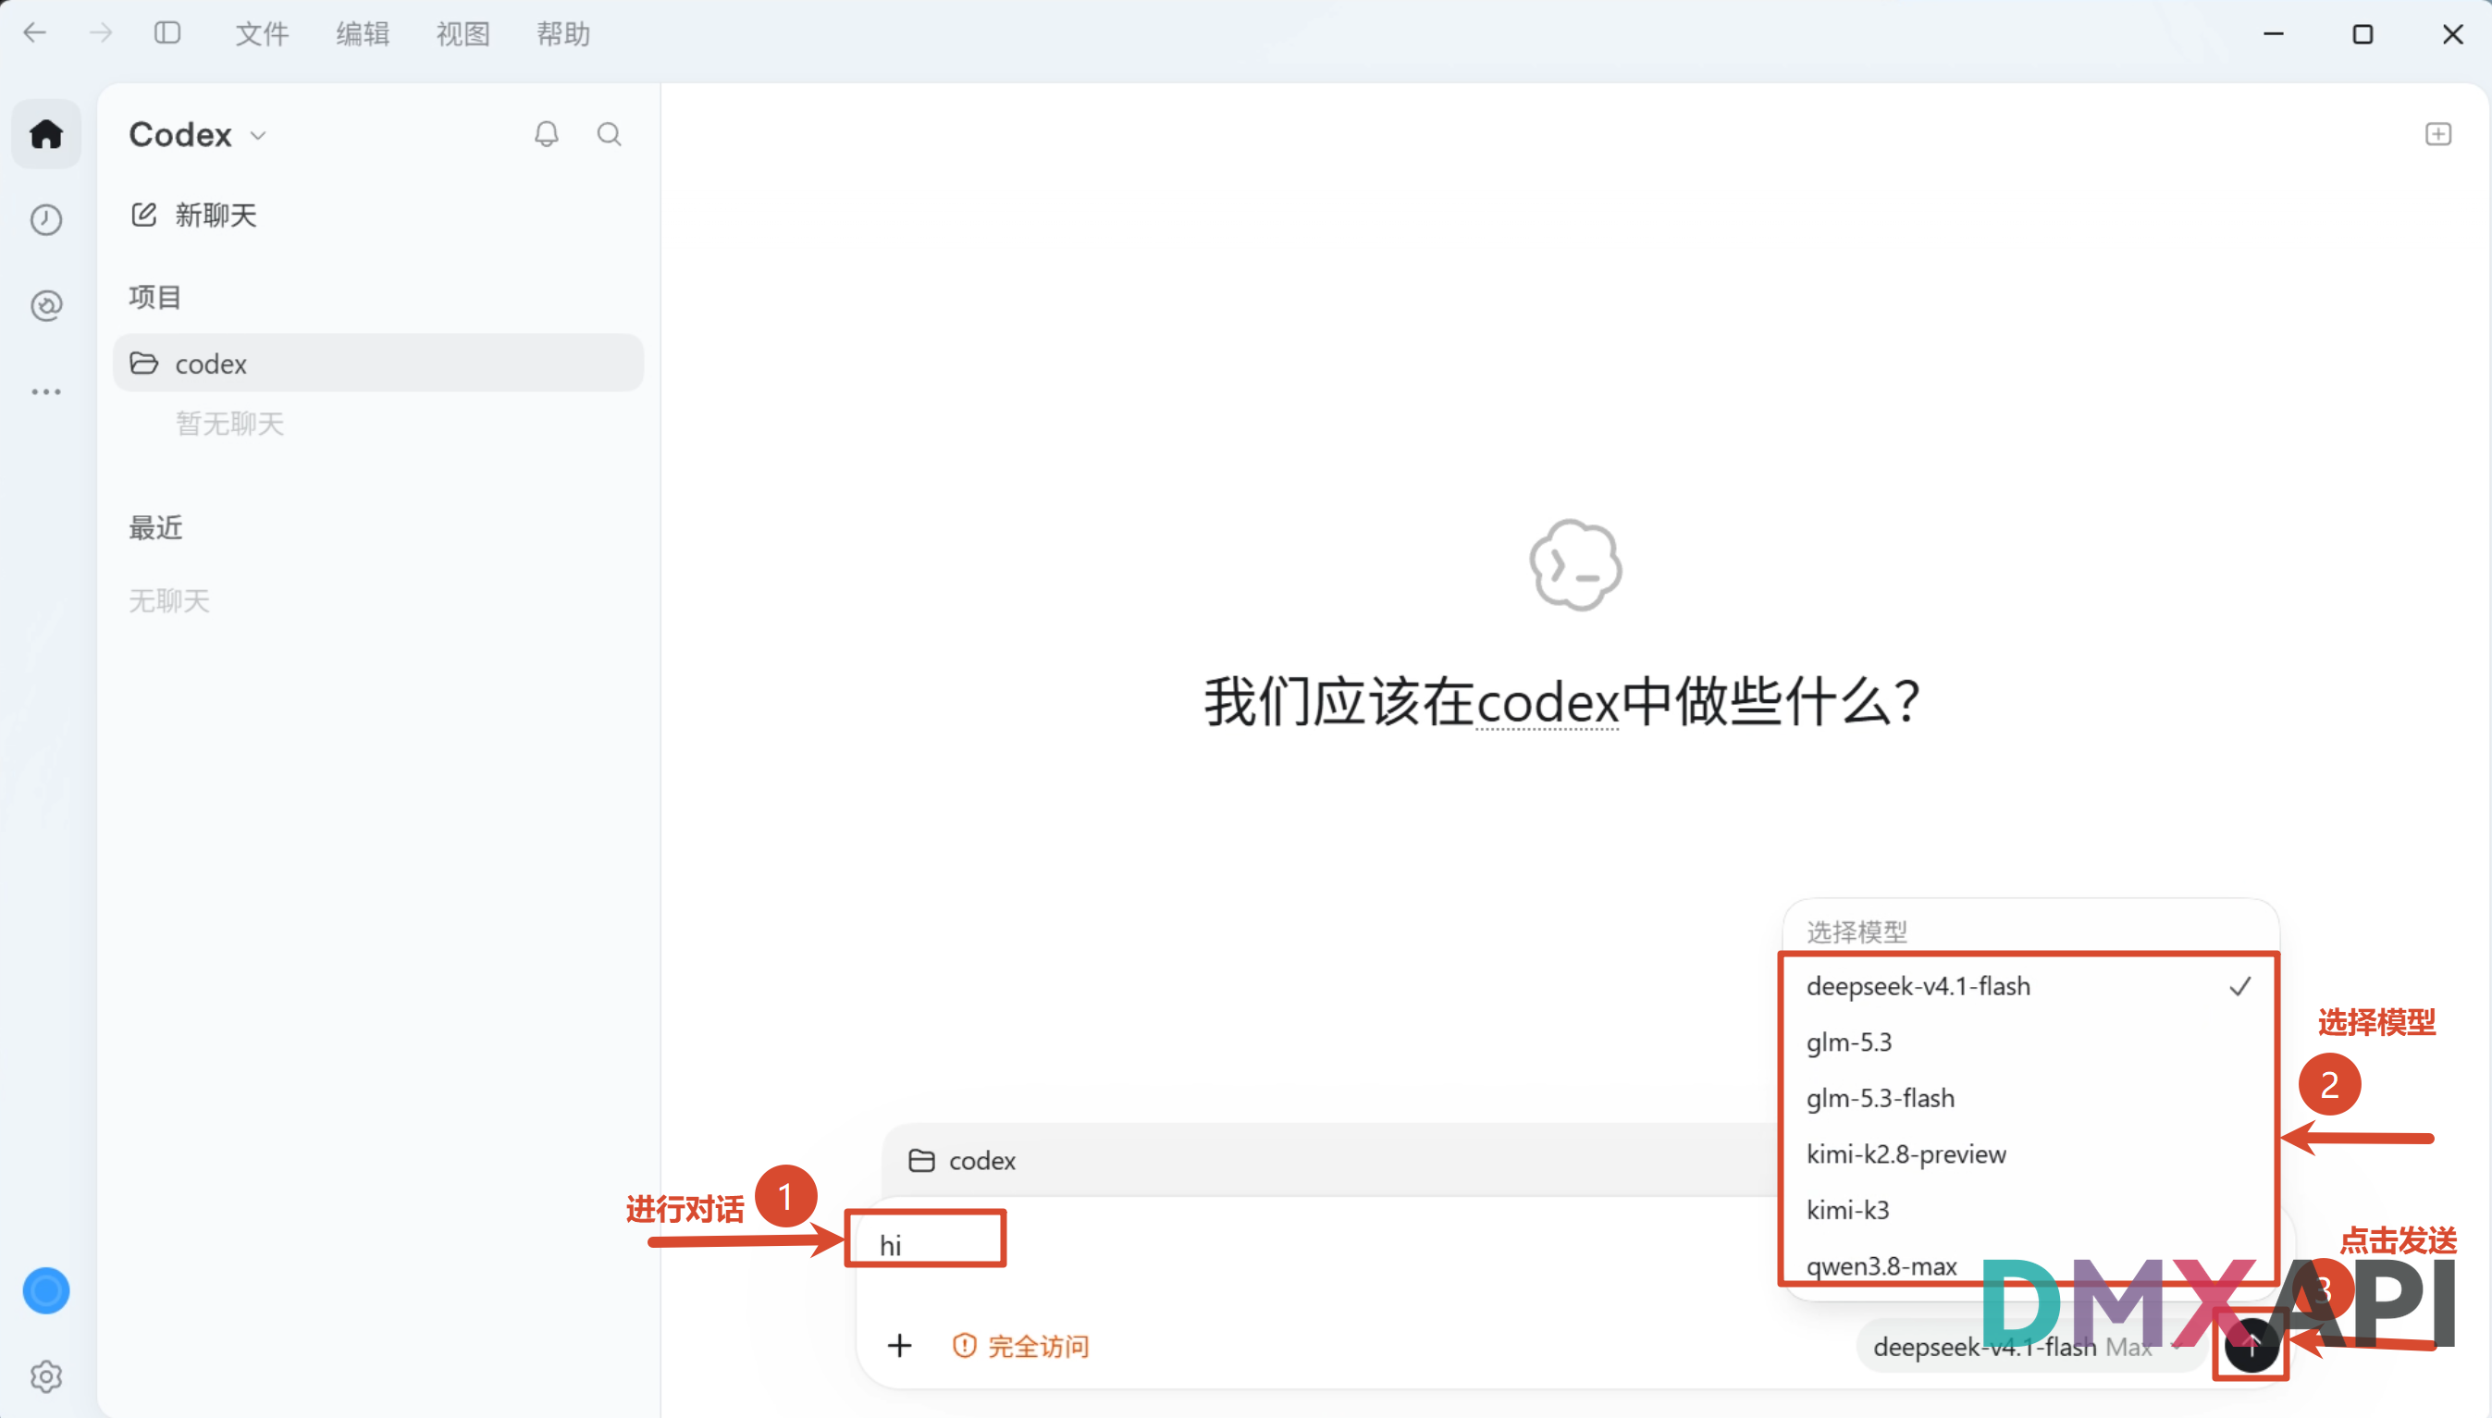This screenshot has height=1418, width=2492.
Task: Select deepseek-v4.1-flash model
Action: point(2029,986)
